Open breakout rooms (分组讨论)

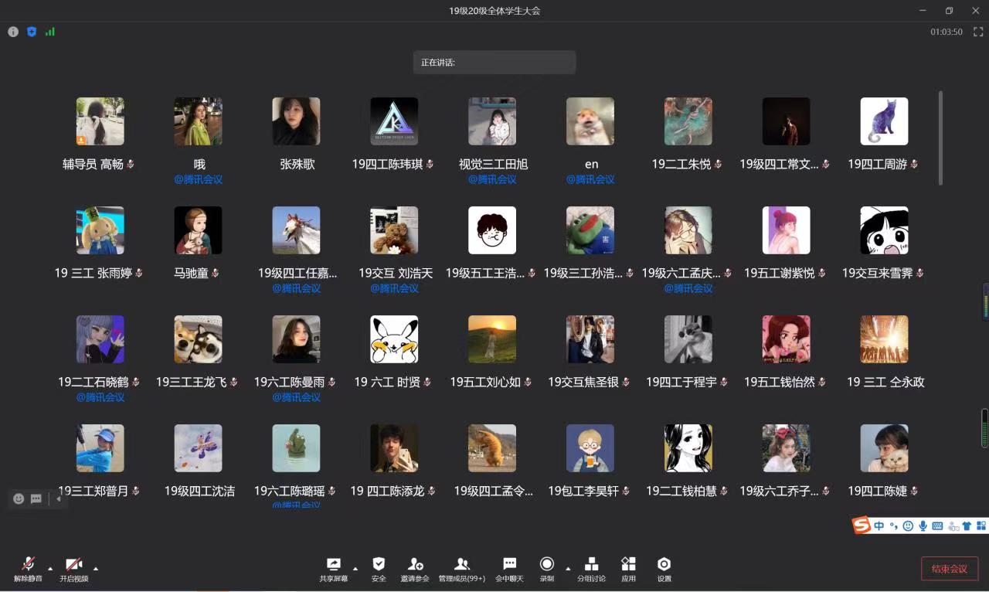pos(591,568)
